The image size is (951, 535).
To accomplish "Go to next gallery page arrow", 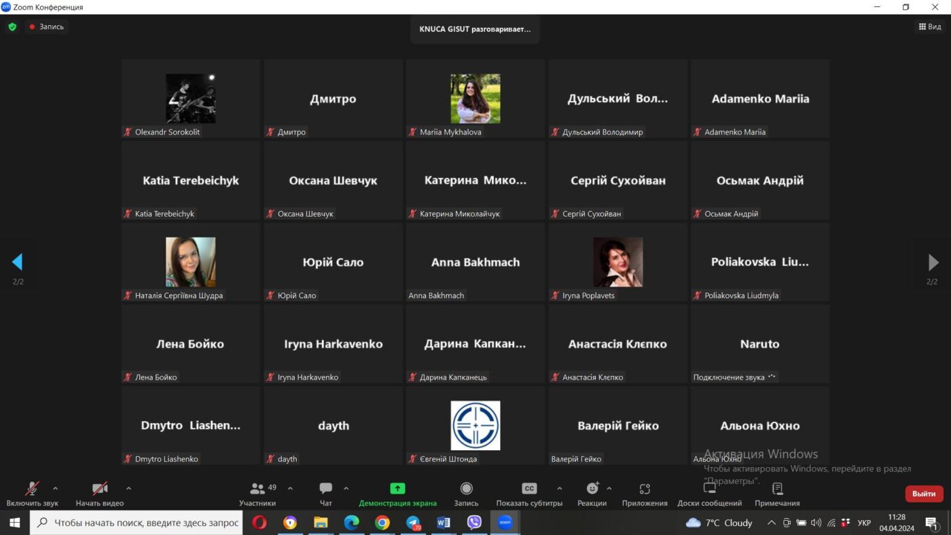I will coord(933,262).
